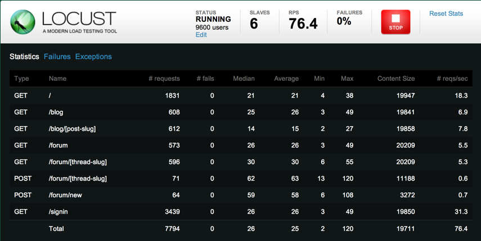481x241 pixels.
Task: Click reqs/sec value 18.3
Action: click(461, 96)
